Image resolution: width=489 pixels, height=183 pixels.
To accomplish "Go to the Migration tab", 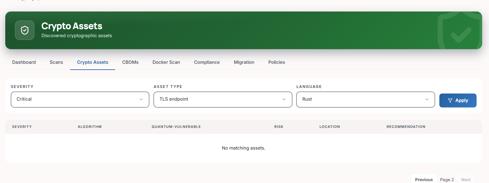I will coord(244,62).
